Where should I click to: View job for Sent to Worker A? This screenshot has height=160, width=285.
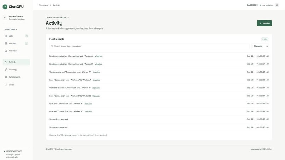tap(96, 80)
